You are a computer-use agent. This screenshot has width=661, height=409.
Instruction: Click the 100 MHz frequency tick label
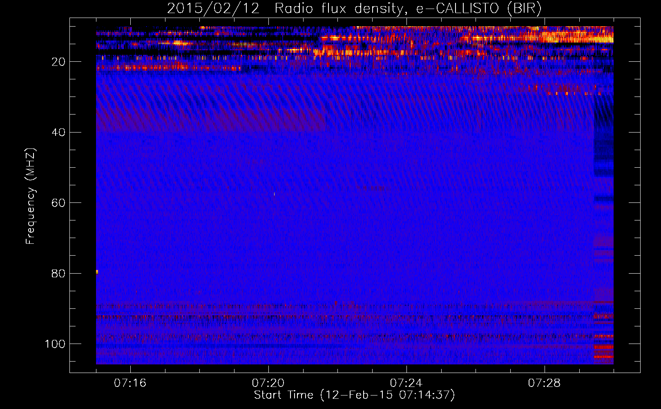coord(55,344)
